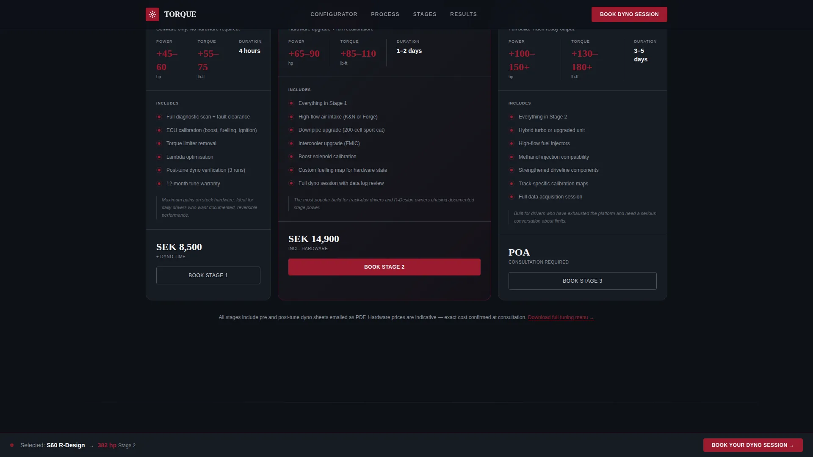Click the TORQUE brand name
This screenshot has height=457, width=813.
click(180, 14)
